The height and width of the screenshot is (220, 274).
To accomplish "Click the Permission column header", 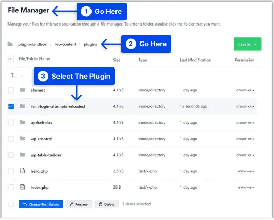I will coord(244,60).
